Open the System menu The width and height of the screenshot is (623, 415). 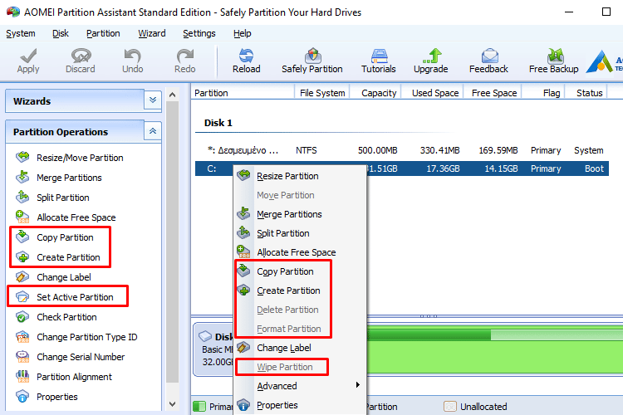pos(21,33)
